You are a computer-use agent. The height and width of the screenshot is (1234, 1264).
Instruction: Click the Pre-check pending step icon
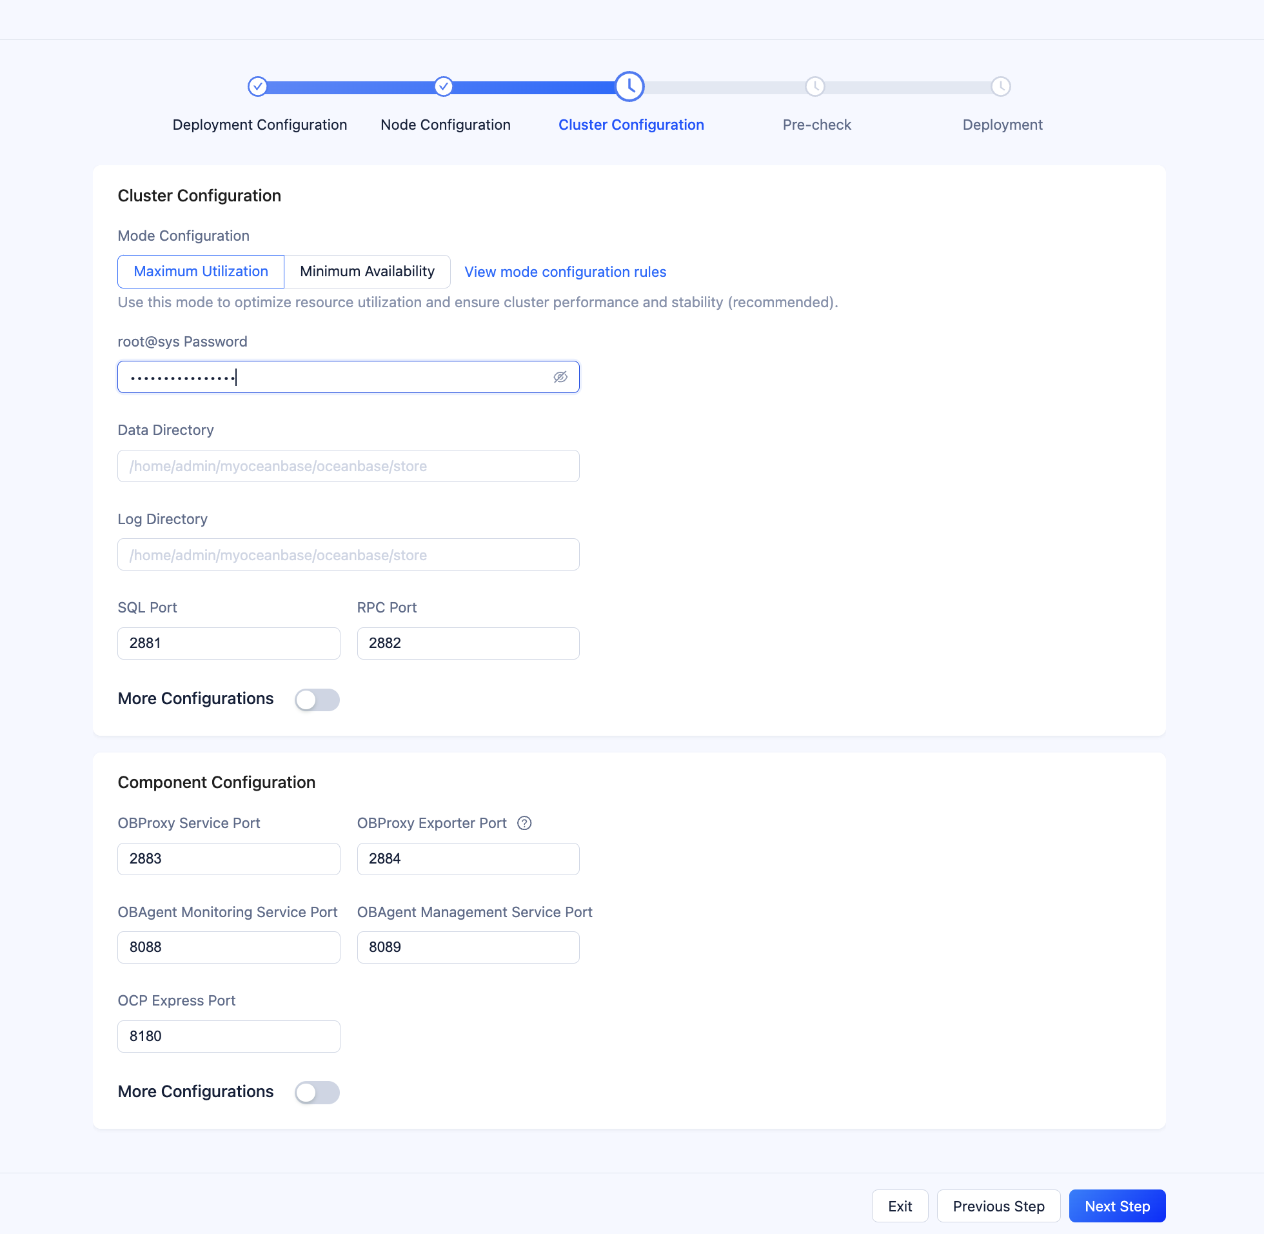pyautogui.click(x=815, y=86)
